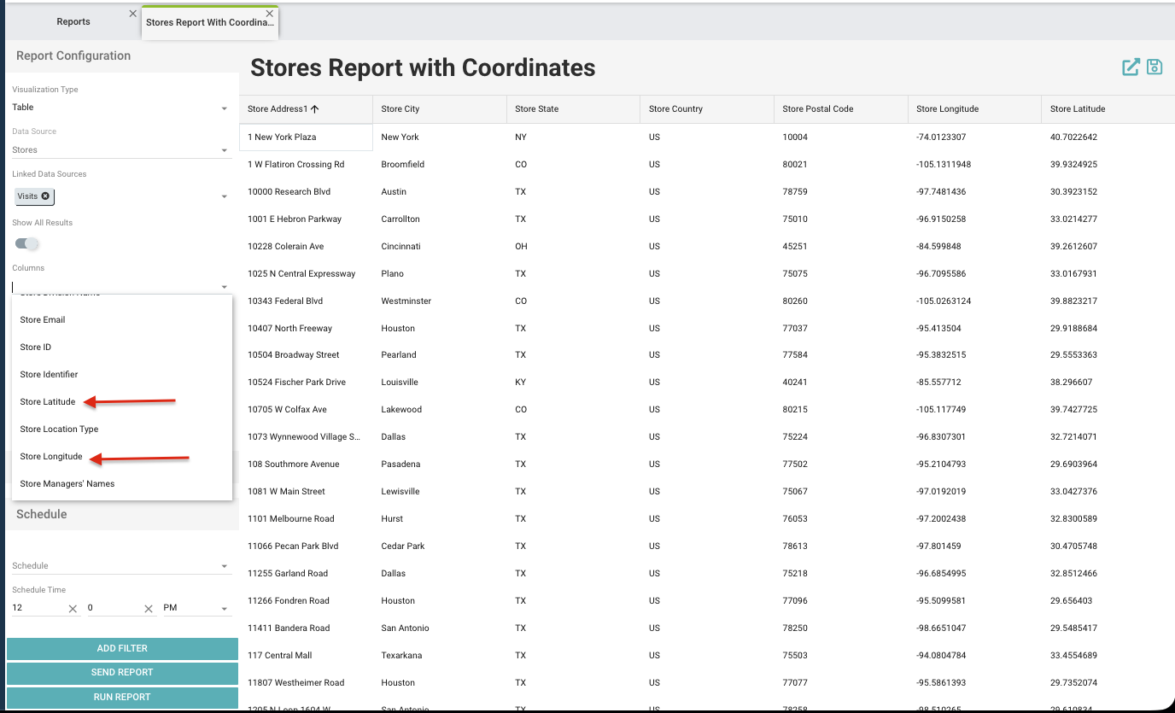Pick Store Identifier in the columns list
The width and height of the screenshot is (1175, 713).
coord(122,375)
